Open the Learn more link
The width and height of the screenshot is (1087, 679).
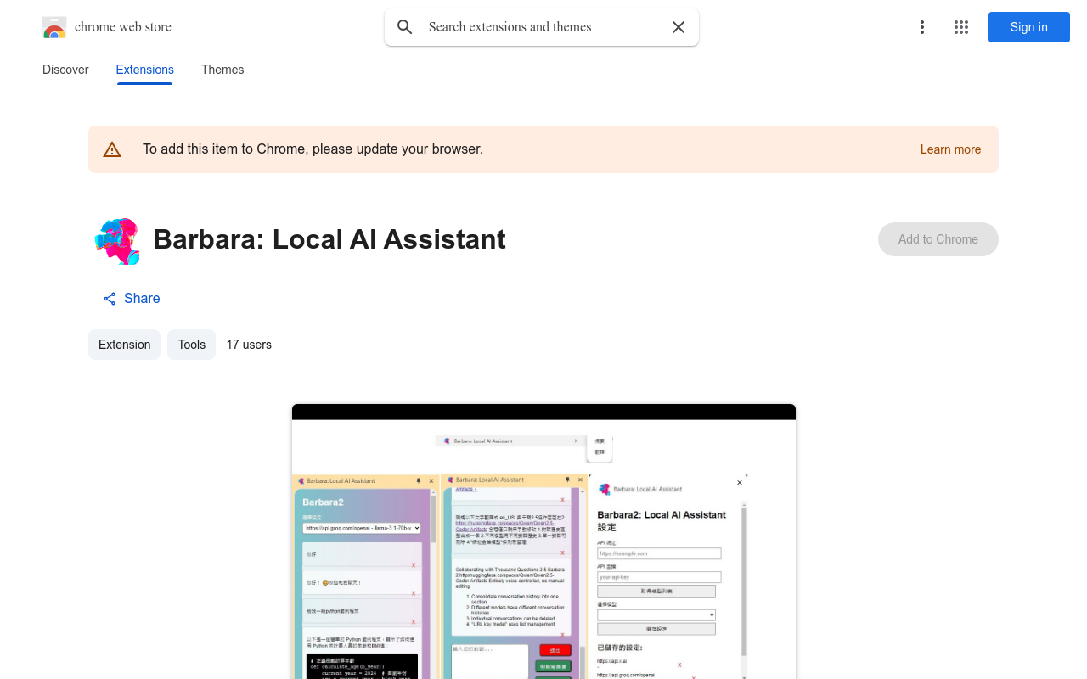point(950,149)
